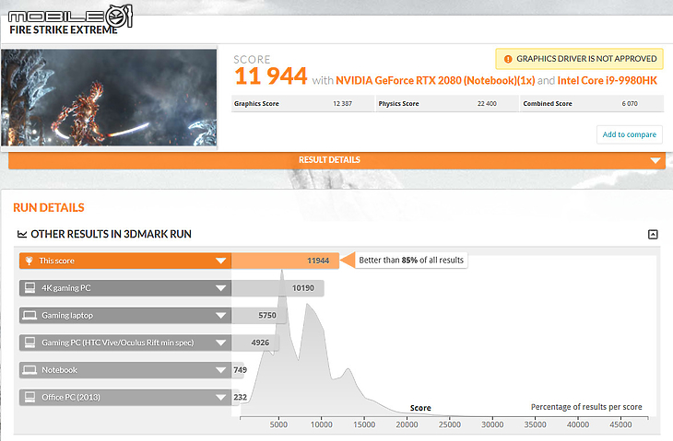Expand the Result Details arrow
The image size is (673, 441).
click(655, 160)
